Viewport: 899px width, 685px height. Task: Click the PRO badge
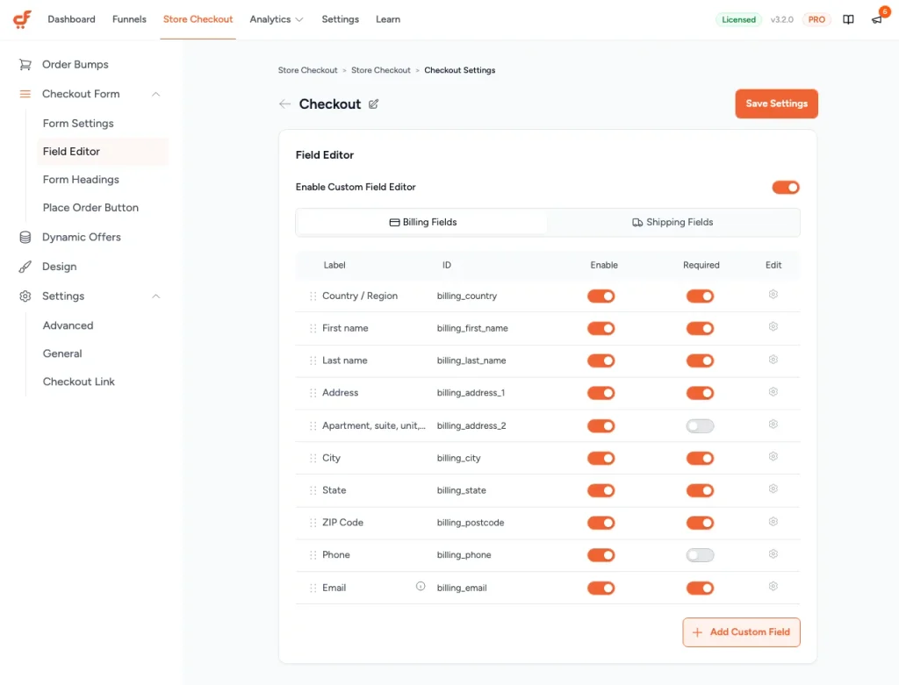click(816, 19)
